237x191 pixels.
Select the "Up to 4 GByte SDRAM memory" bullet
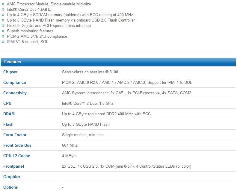70,15
